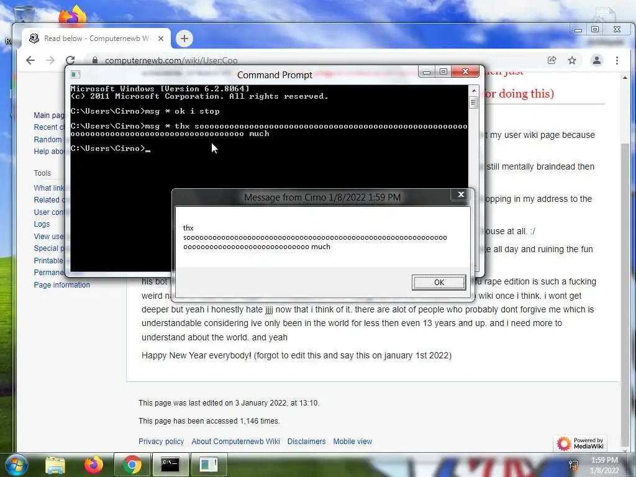
Task: Switch to Command Prompt taskbar button
Action: point(170,465)
